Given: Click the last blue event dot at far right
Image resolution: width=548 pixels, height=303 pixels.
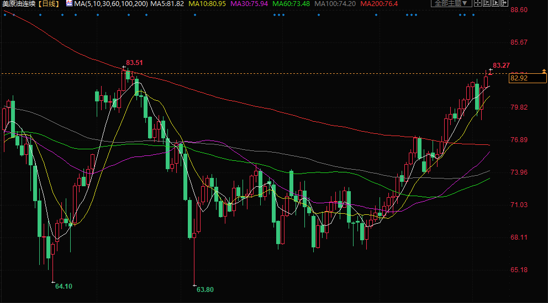Looking at the screenshot, I should pyautogui.click(x=473, y=15).
